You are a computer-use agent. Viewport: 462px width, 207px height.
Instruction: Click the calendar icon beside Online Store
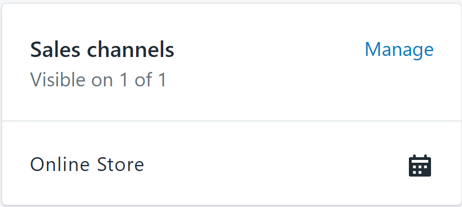click(x=420, y=165)
